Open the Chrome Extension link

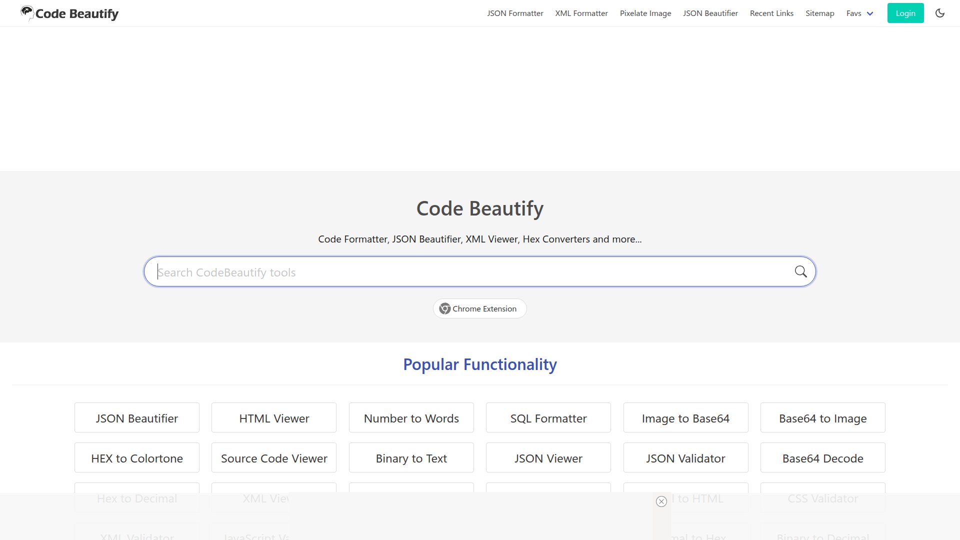click(x=479, y=308)
